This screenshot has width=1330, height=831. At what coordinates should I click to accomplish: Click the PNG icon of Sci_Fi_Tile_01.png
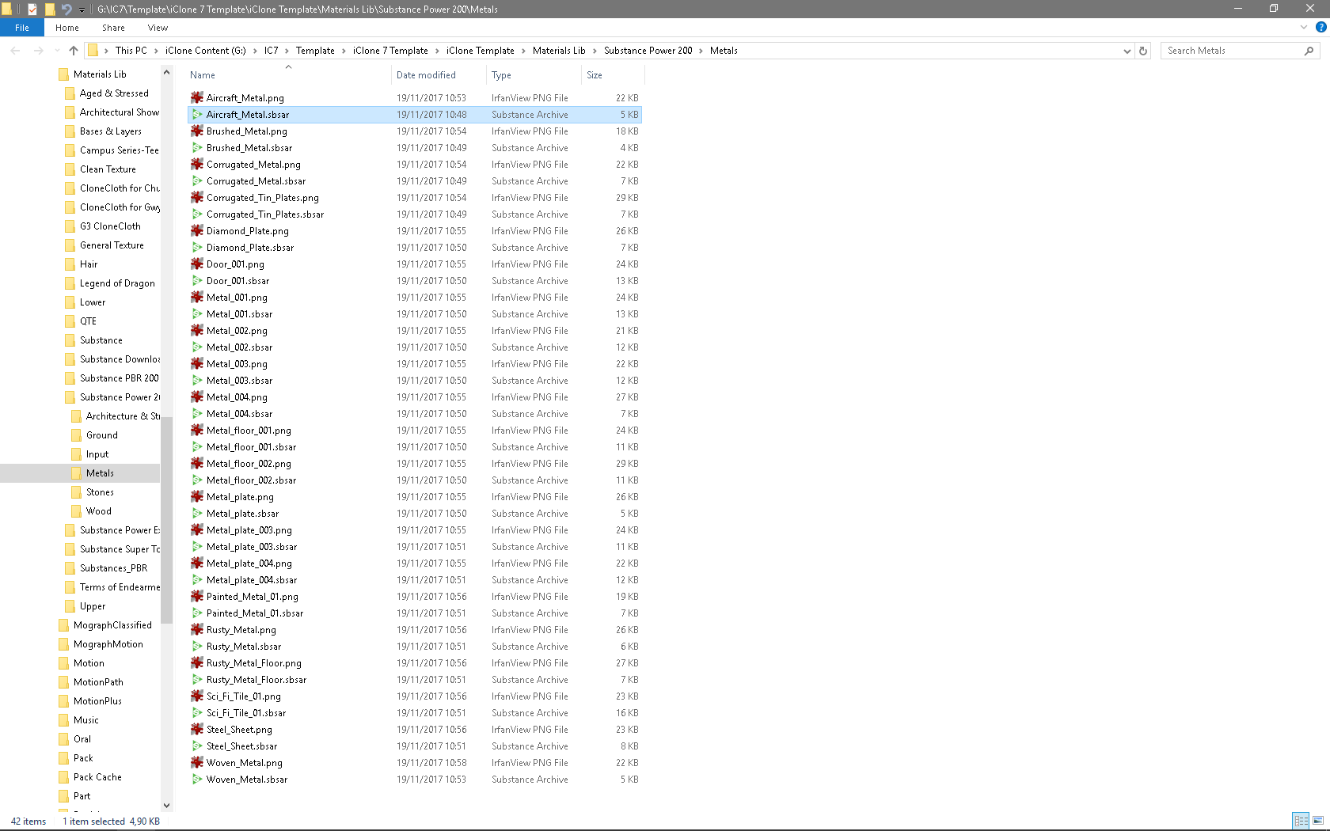pyautogui.click(x=197, y=696)
